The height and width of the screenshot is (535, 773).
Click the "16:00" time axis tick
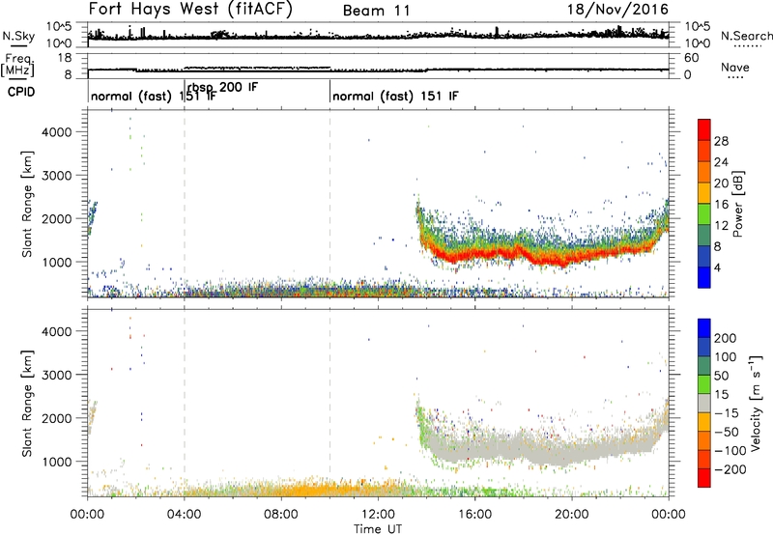tap(475, 515)
